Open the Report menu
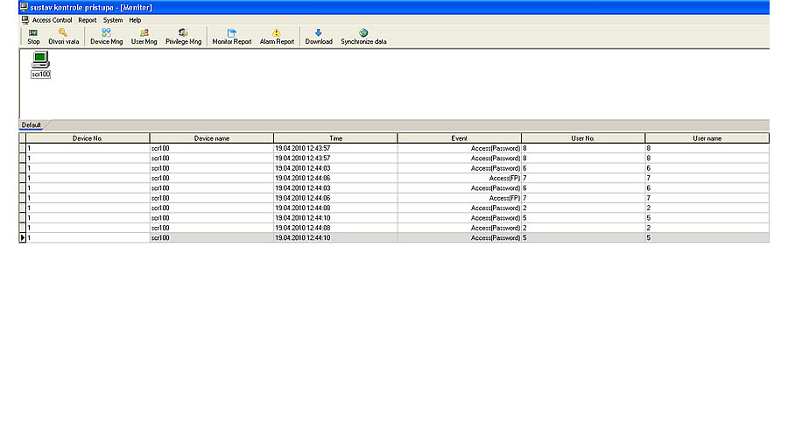This screenshot has width=788, height=438. 88,19
